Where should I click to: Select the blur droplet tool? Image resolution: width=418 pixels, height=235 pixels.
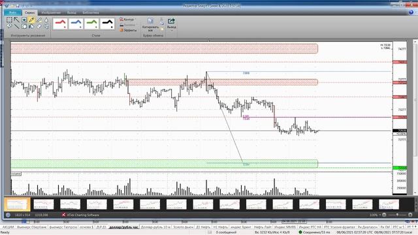(x=46, y=20)
